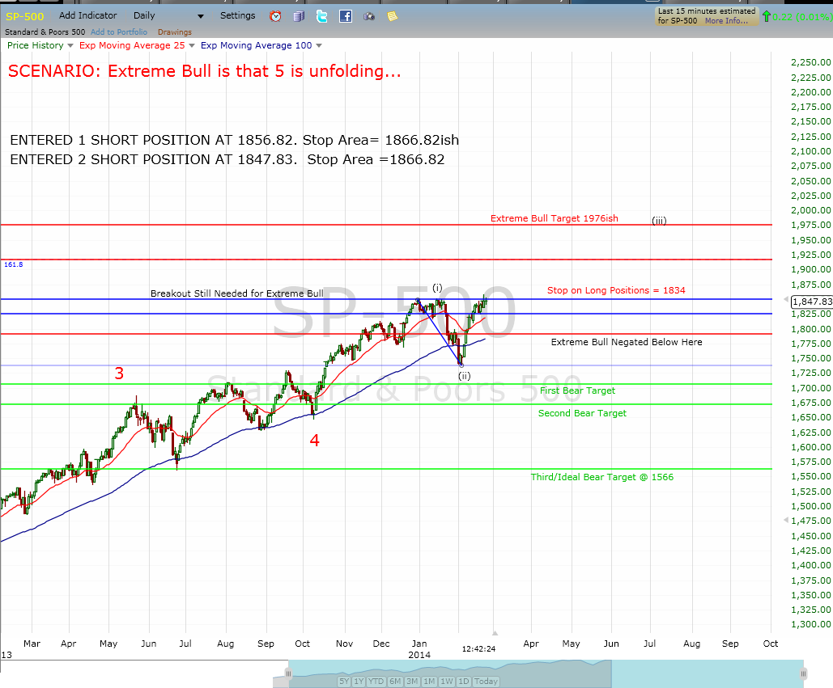Open the Add Indicator menu
The image size is (833, 688).
point(87,15)
